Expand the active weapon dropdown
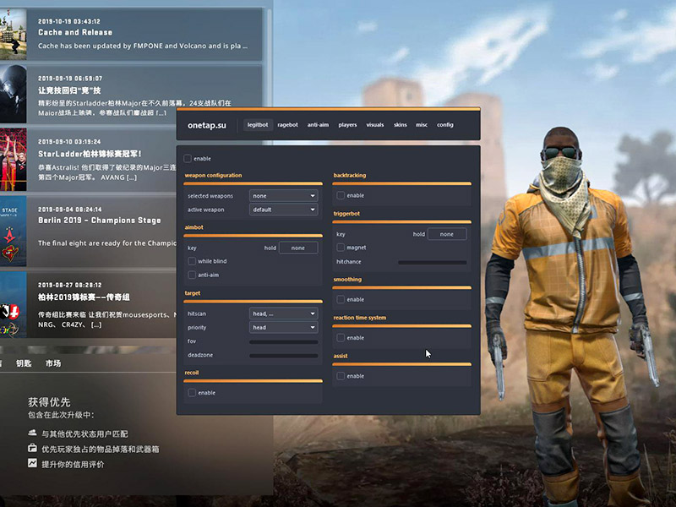676x507 pixels. (284, 210)
